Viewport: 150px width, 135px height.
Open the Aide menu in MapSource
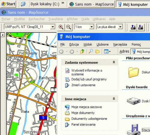point(112,19)
